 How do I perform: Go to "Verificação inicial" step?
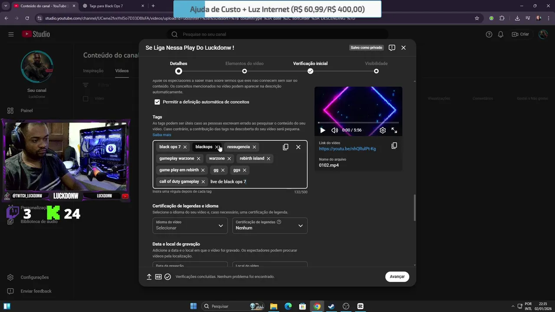click(x=310, y=68)
